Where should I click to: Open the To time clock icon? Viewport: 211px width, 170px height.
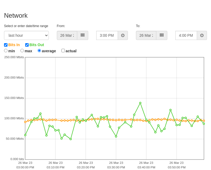coord(202,35)
